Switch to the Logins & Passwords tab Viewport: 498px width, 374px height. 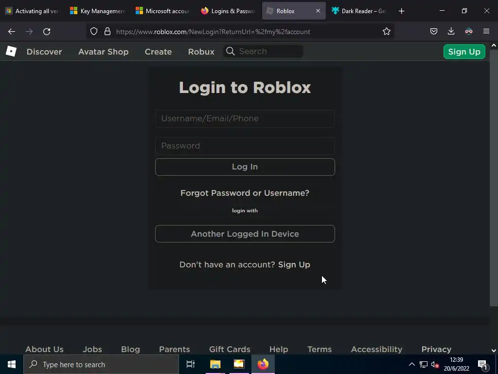[229, 11]
